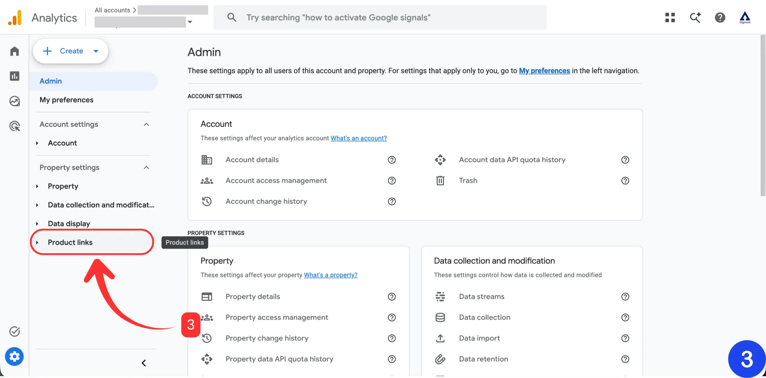The image size is (766, 378).
Task: Click the All accounts breadcrumb
Action: (x=112, y=10)
